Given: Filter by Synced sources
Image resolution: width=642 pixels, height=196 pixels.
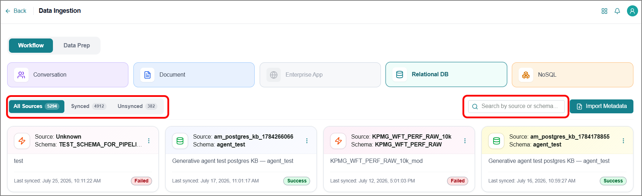Looking at the screenshot, I should [88, 106].
